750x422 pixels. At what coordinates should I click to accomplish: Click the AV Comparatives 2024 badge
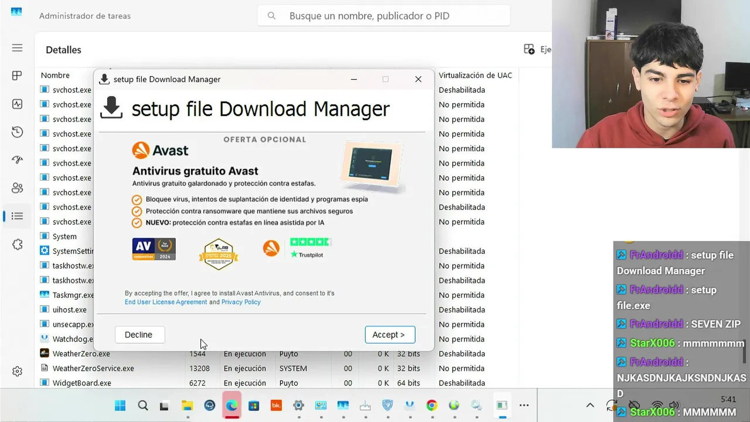point(154,249)
